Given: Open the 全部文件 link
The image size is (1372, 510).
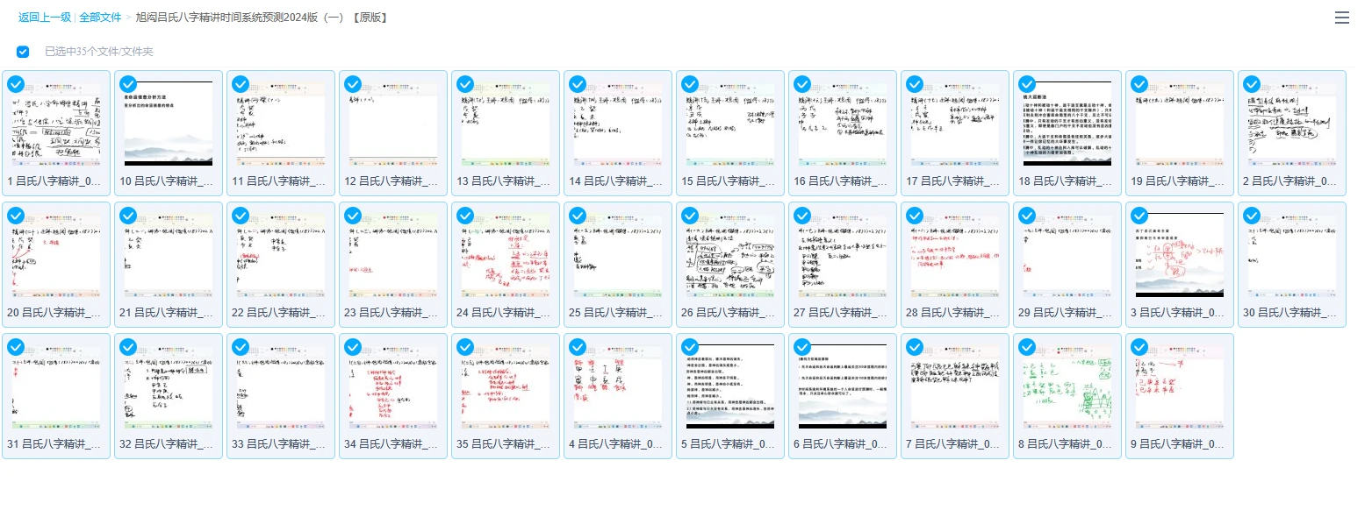Looking at the screenshot, I should (100, 17).
